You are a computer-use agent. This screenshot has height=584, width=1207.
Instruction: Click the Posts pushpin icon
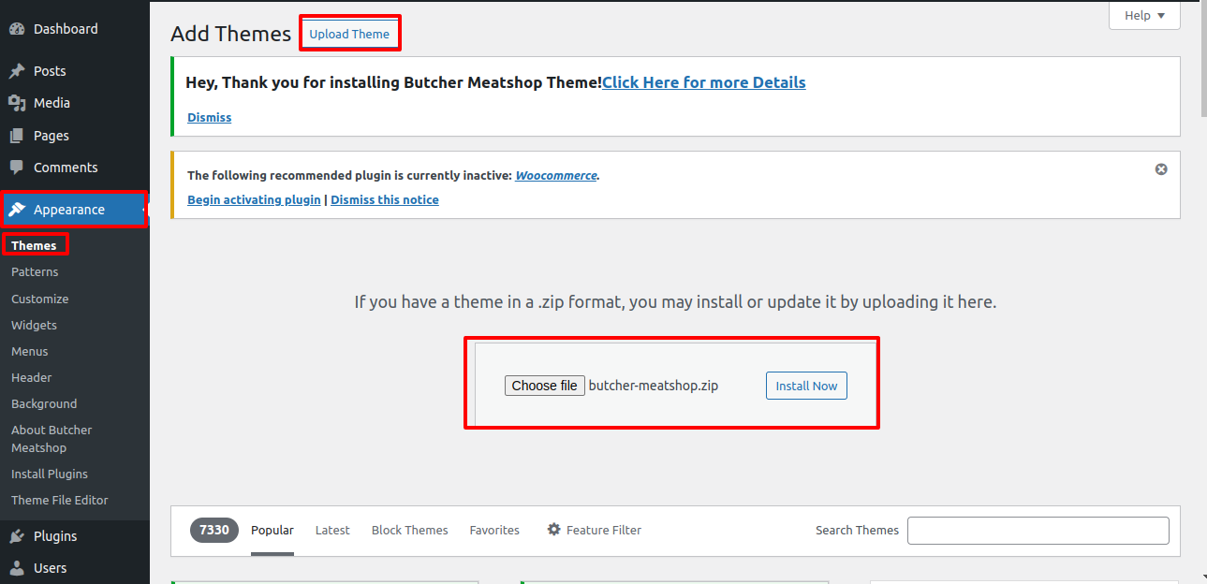click(17, 71)
